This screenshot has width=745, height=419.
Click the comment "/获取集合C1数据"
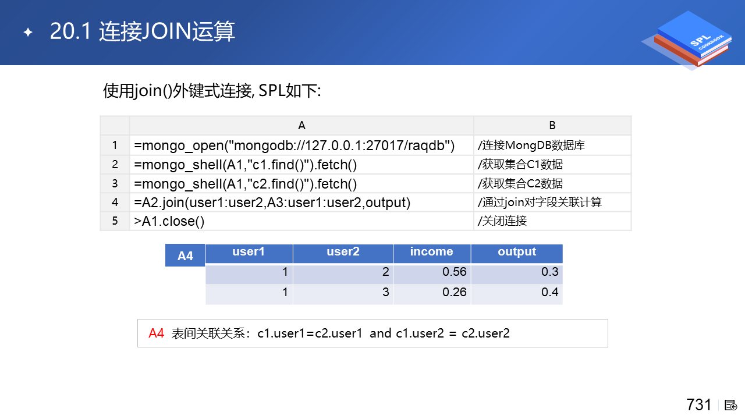coord(520,165)
